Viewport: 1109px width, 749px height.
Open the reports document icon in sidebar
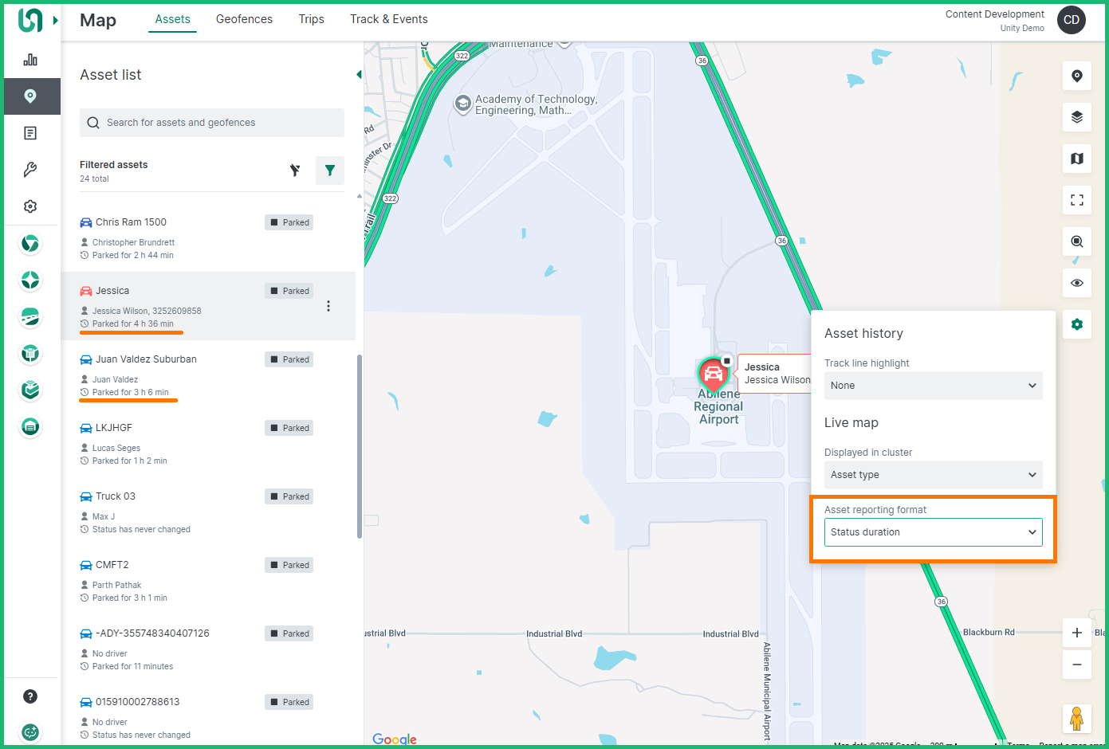click(30, 133)
